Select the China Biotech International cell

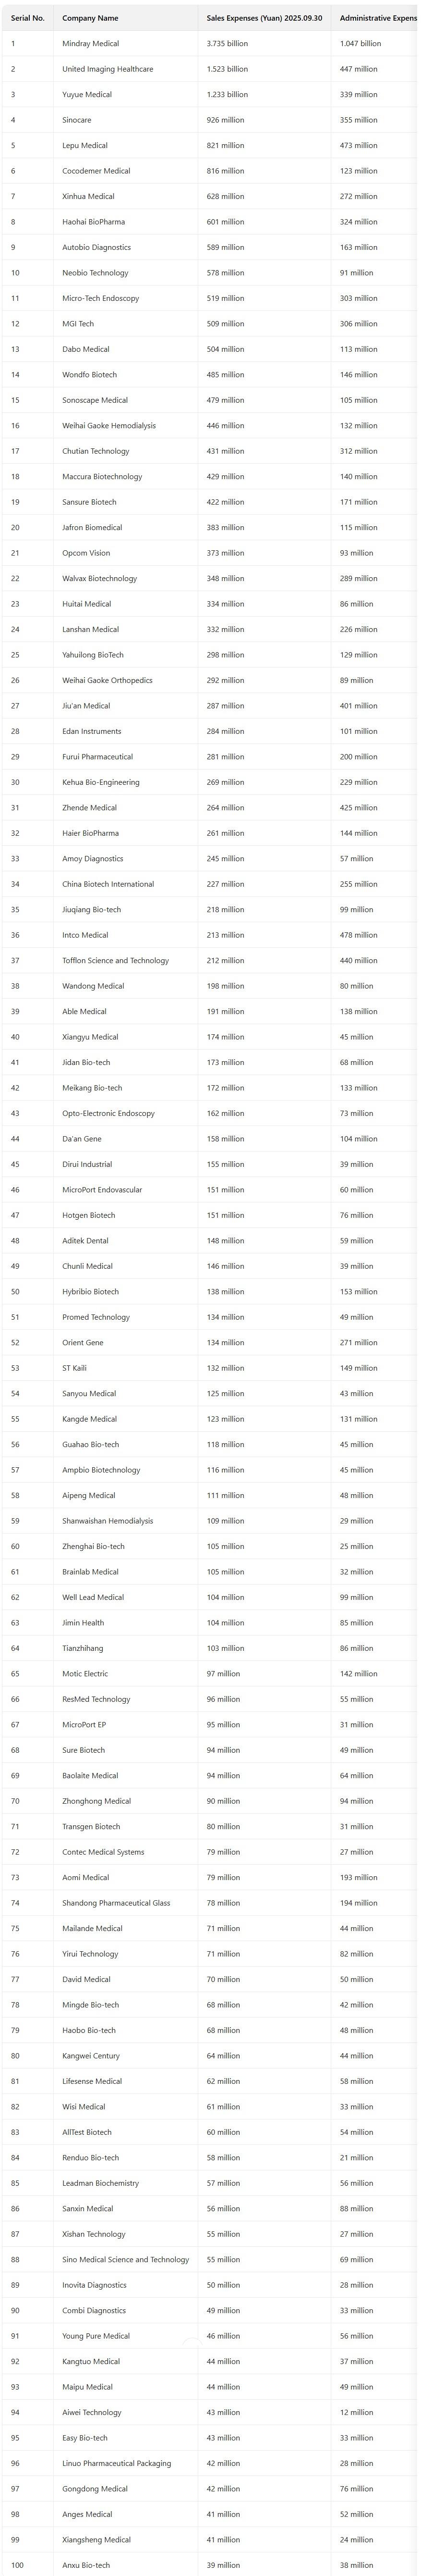[108, 884]
